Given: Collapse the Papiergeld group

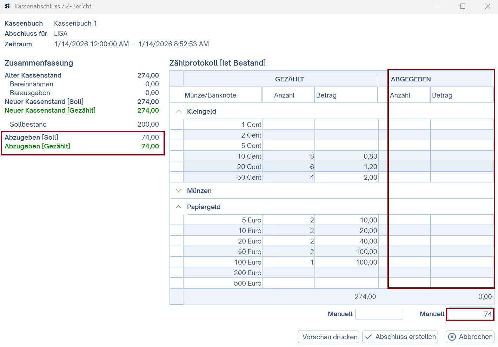Looking at the screenshot, I should (x=179, y=207).
